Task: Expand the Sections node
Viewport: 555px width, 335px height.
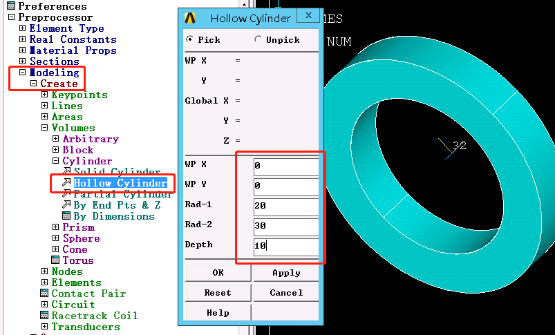Action: [x=22, y=61]
